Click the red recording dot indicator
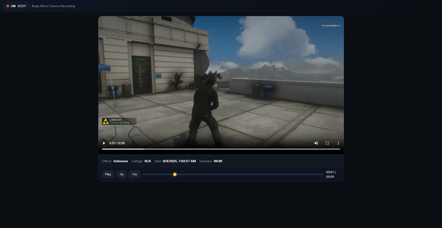Screen dimensions: 442x228 [8, 6]
